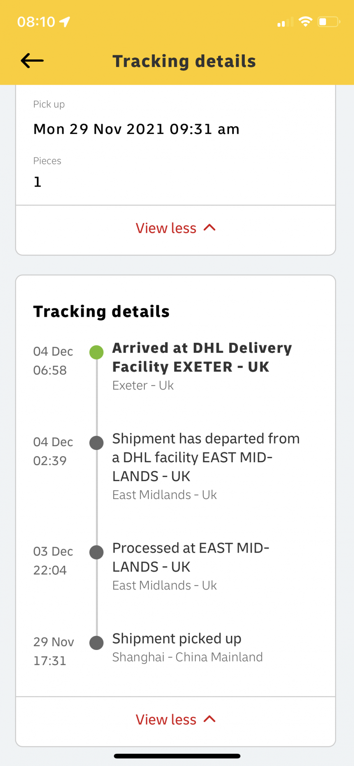
Task: Tap the grey dot for Shipment picked up
Action: 97,643
